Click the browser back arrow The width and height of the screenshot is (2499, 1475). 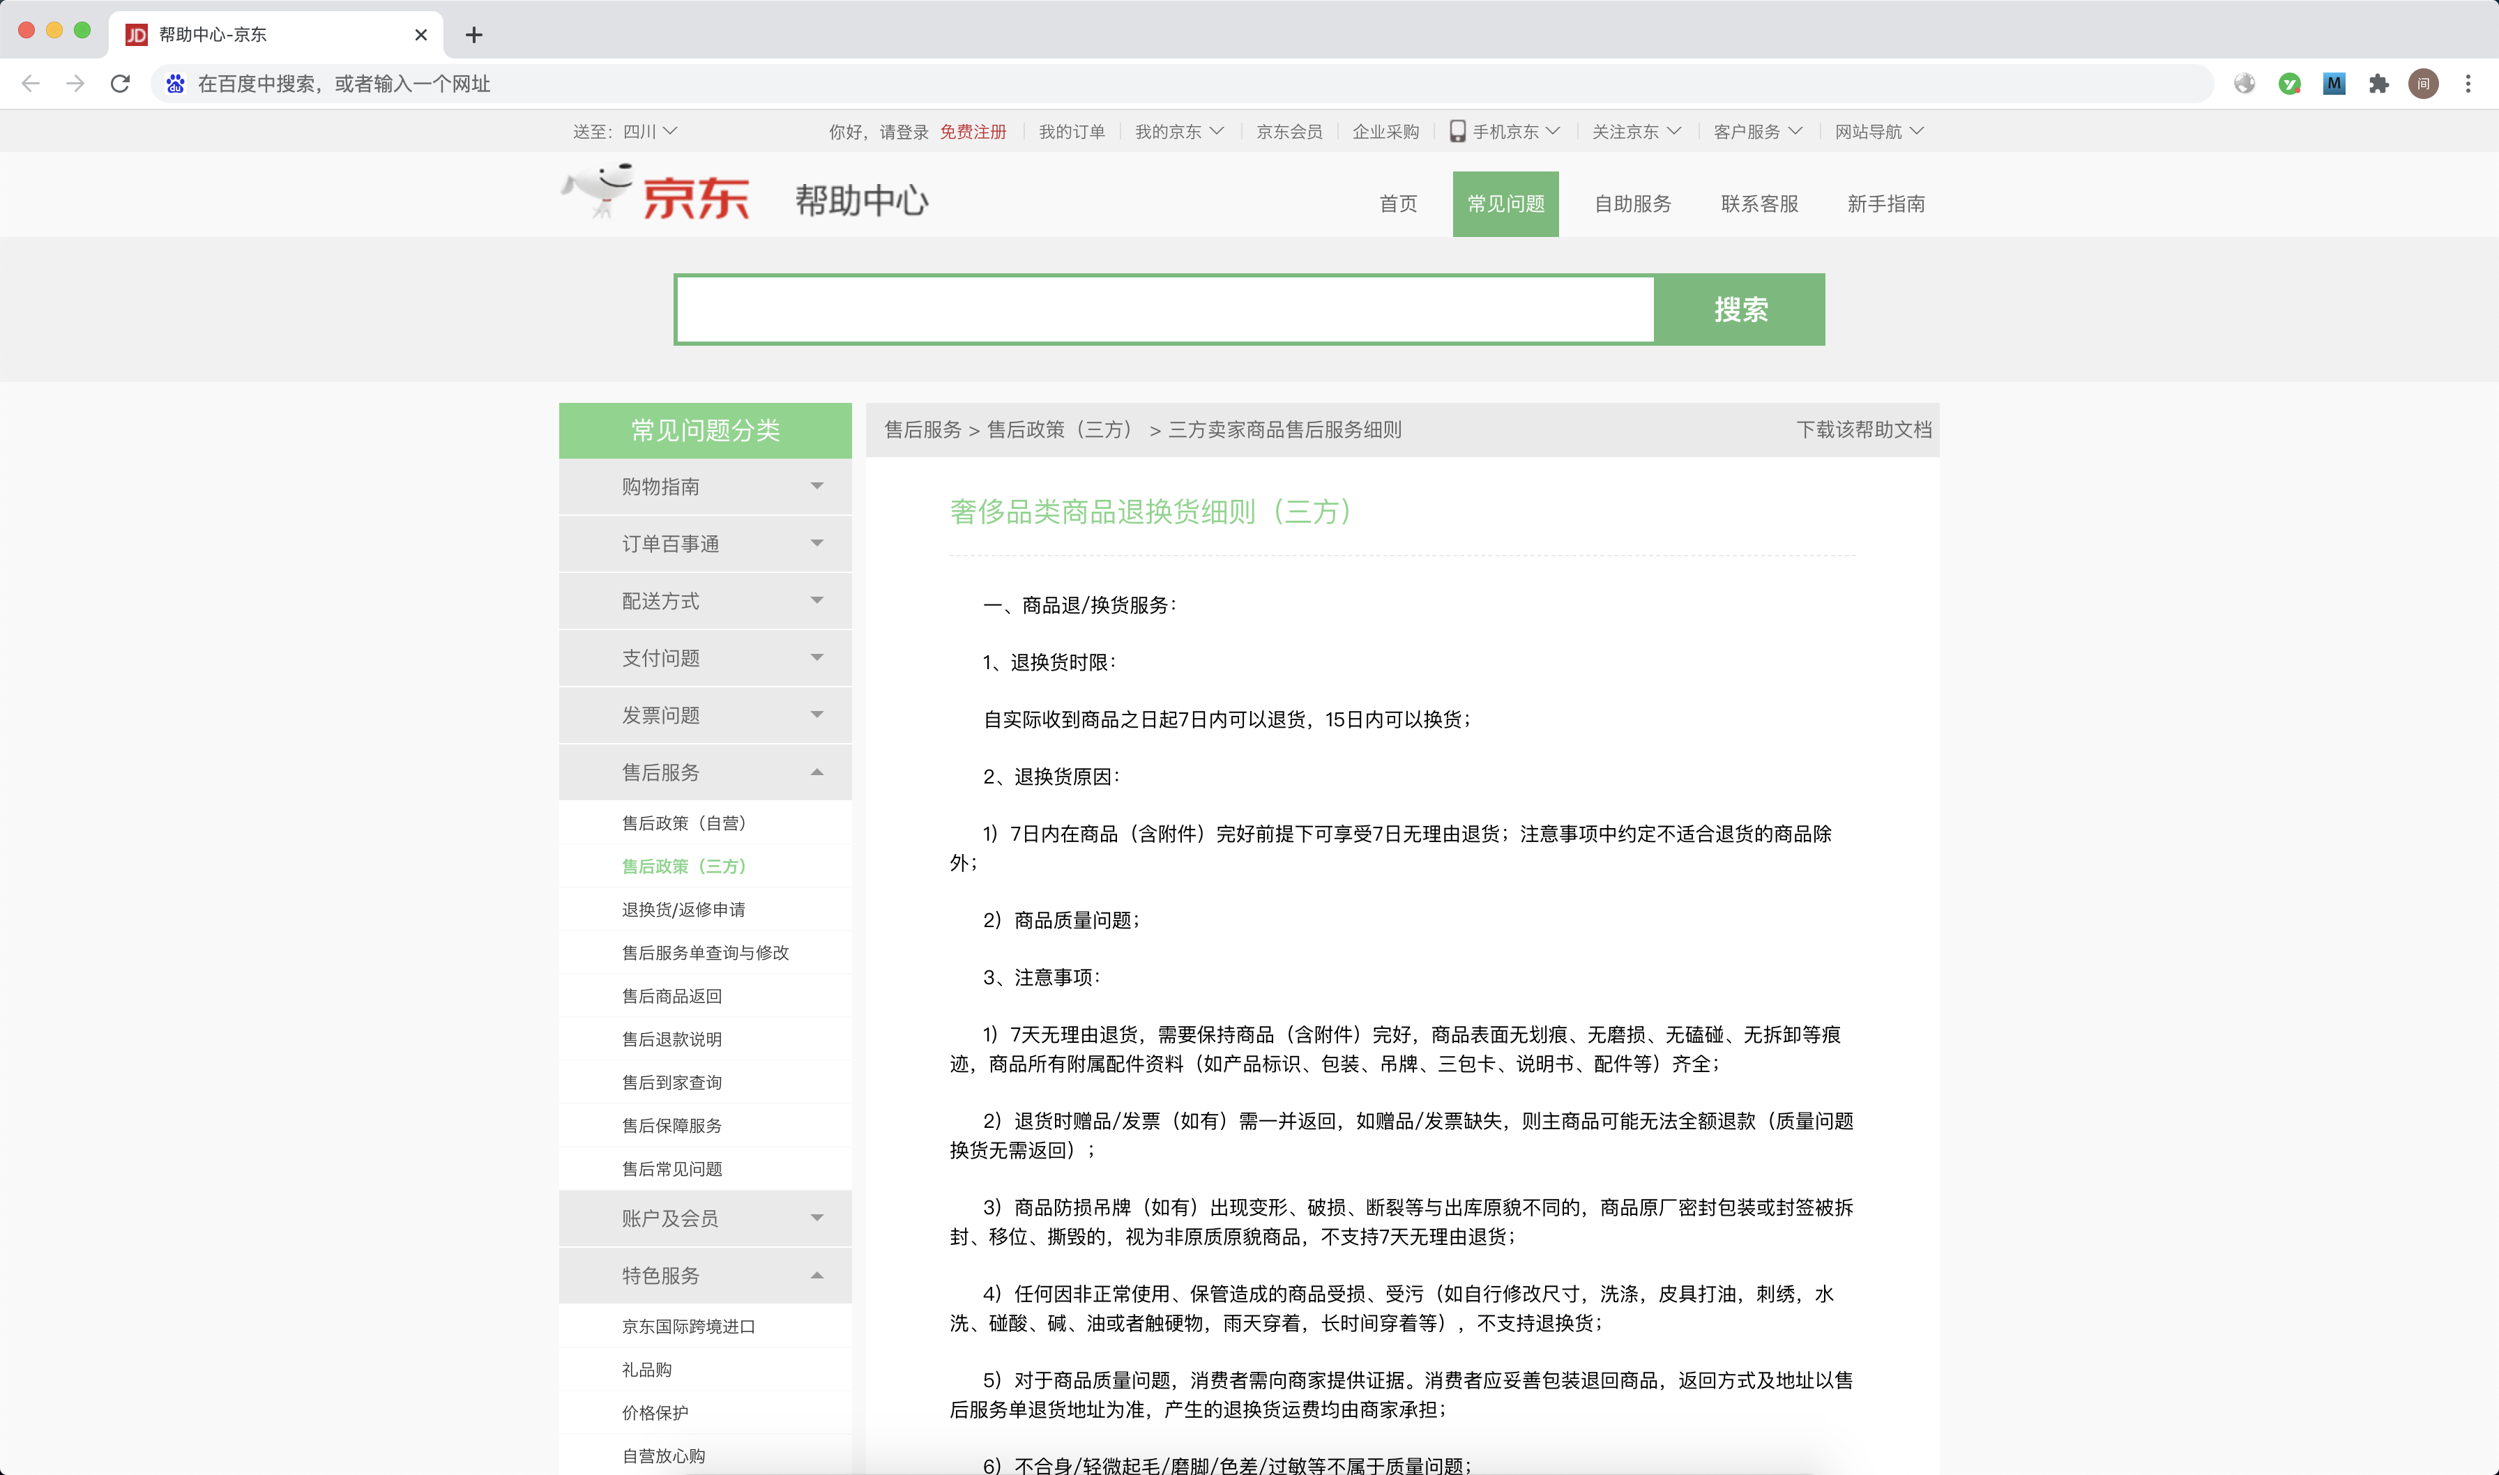[x=31, y=84]
